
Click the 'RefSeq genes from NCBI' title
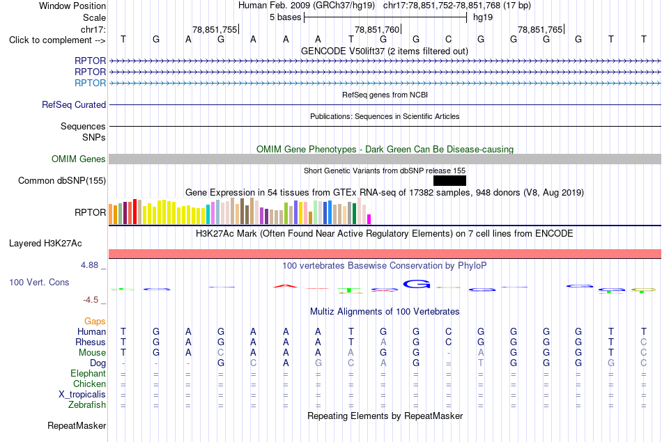[385, 95]
